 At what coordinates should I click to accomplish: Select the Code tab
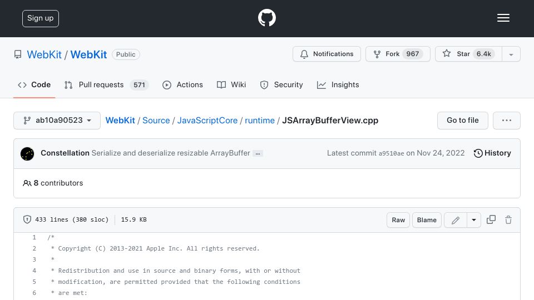point(34,84)
